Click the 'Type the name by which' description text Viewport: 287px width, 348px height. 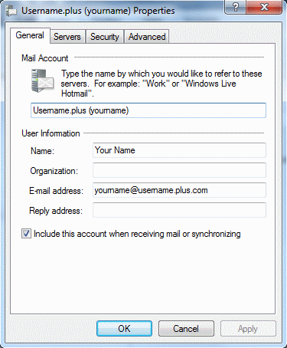pos(161,84)
